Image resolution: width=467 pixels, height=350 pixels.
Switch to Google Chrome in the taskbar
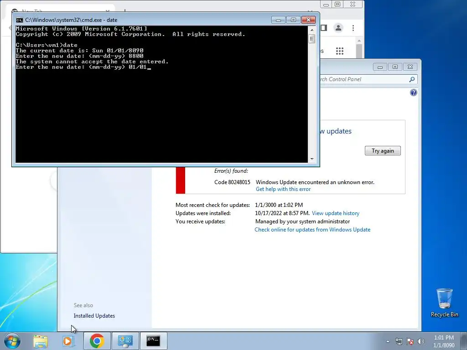97,341
